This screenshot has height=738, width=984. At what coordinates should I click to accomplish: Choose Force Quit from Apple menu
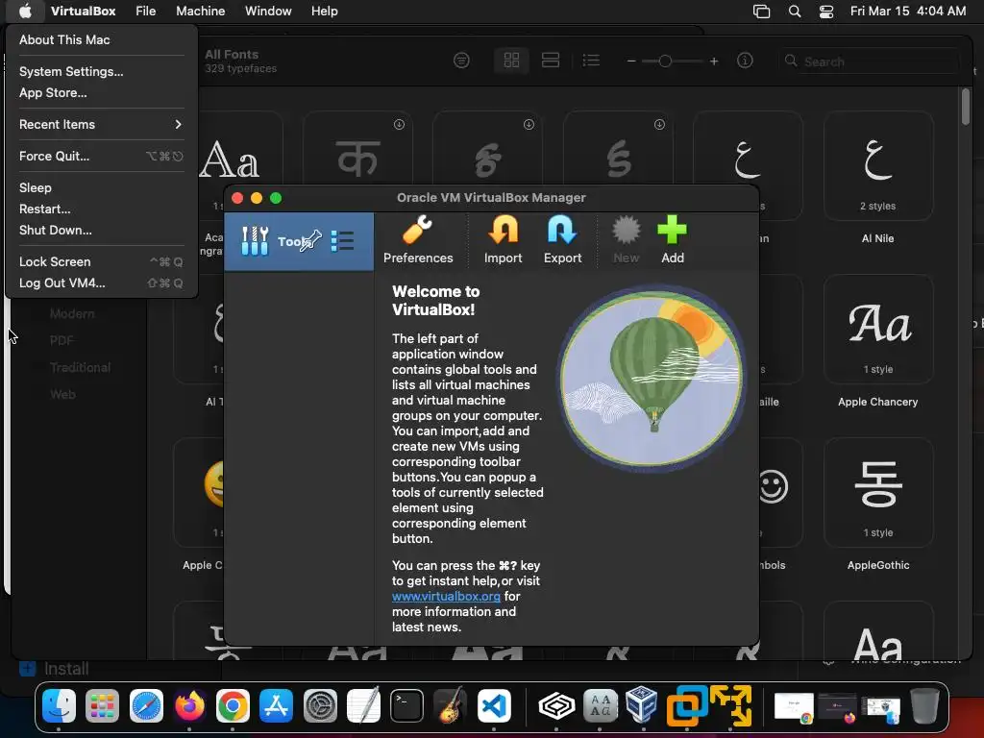pos(102,157)
